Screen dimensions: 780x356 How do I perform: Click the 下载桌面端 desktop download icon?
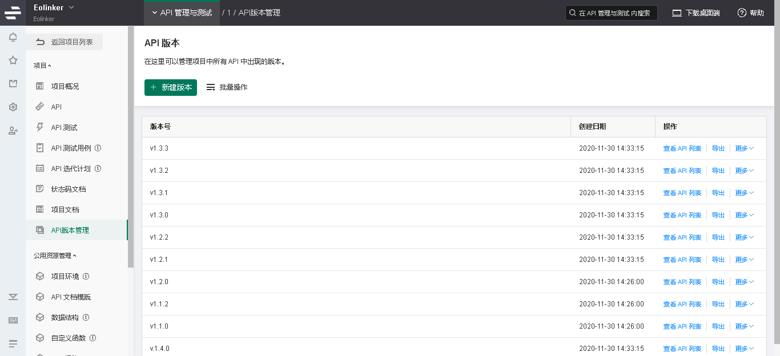coord(677,13)
